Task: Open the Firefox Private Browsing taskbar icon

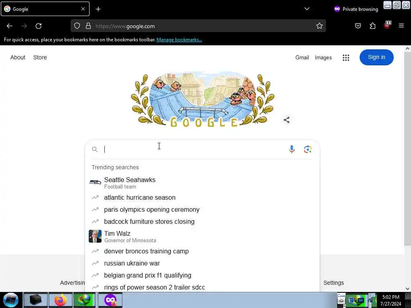Action: coord(110,300)
